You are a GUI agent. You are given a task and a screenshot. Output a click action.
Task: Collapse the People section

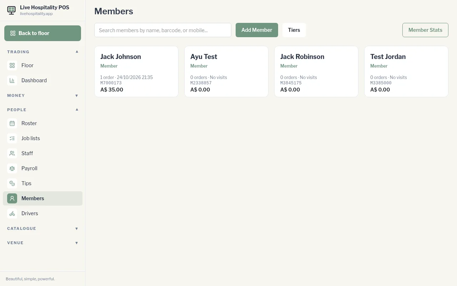(42, 110)
